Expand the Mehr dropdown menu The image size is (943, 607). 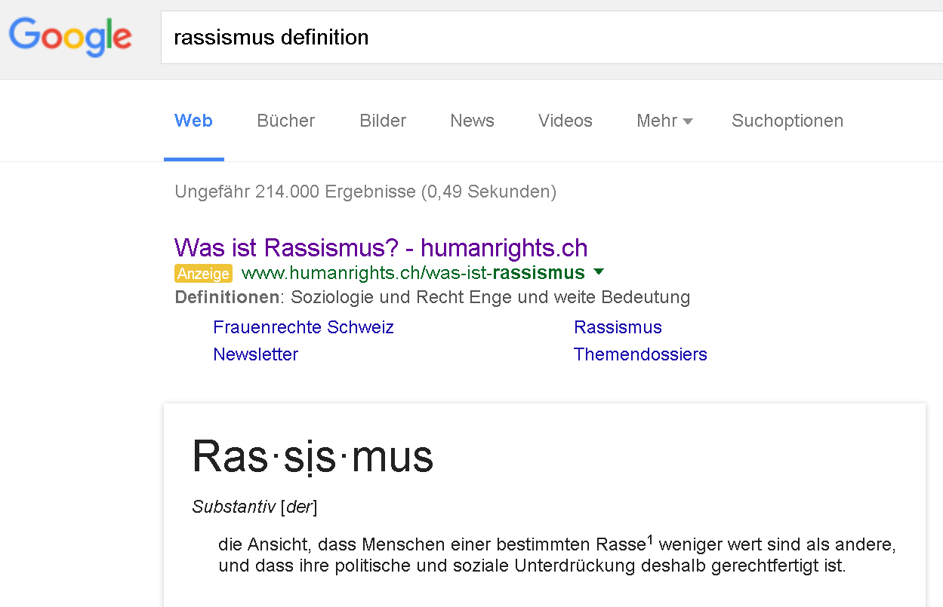(x=664, y=121)
